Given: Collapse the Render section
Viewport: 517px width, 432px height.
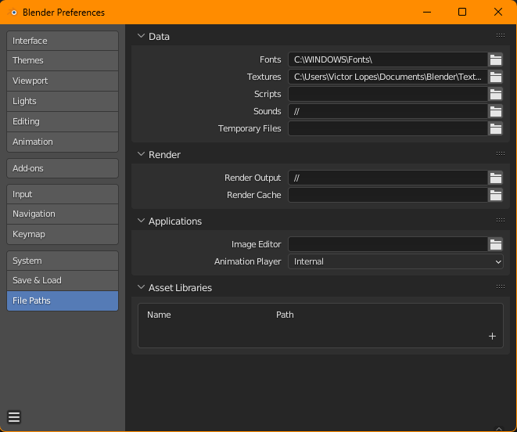Looking at the screenshot, I should tap(141, 154).
